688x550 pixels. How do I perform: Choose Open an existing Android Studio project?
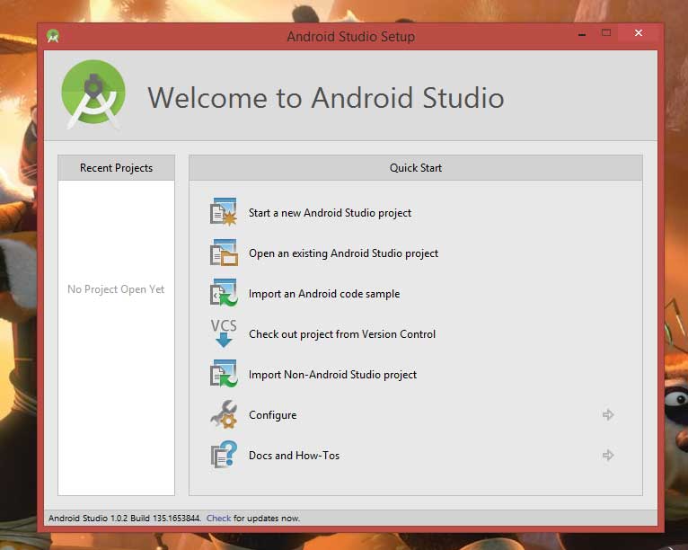click(x=344, y=253)
